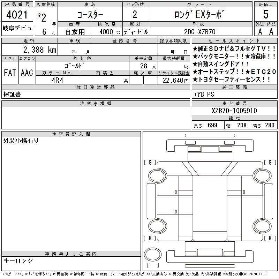This screenshot has height=279, width=279.
Task: Click the width value 208
Action: [x=242, y=125]
